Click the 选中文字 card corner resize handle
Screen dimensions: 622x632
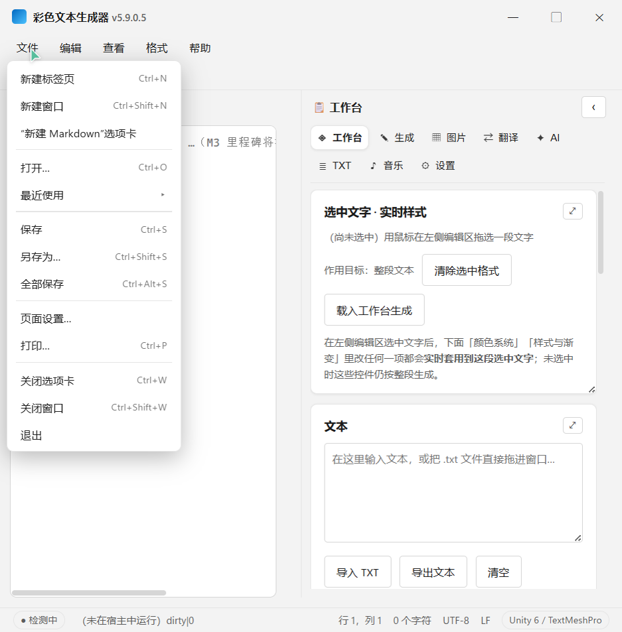(591, 389)
